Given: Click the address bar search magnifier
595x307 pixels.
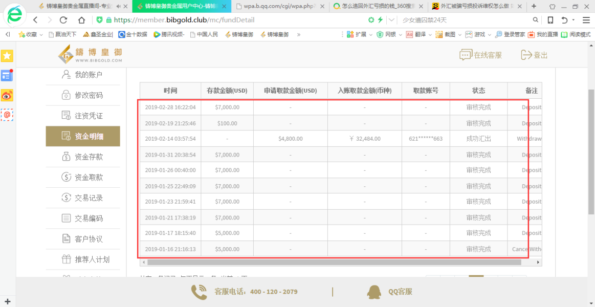Looking at the screenshot, I should coord(536,20).
